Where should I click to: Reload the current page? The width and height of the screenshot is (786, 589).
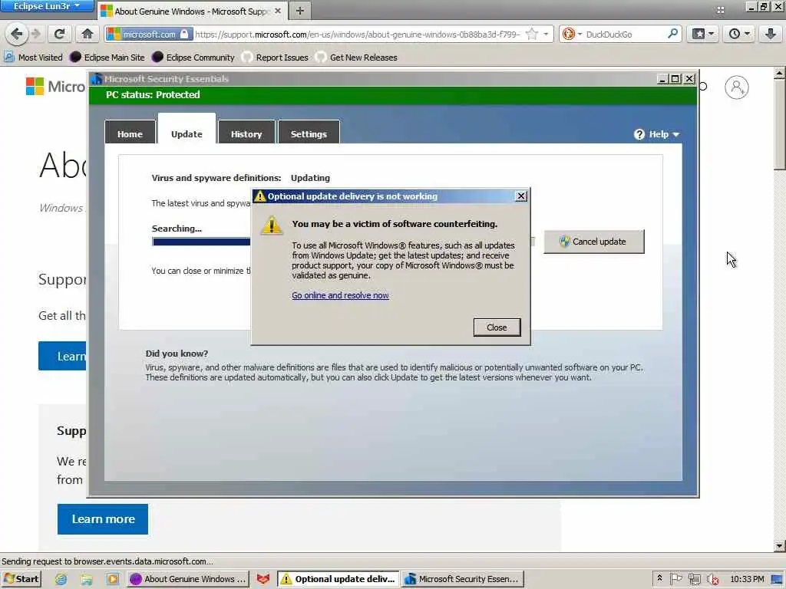59,34
